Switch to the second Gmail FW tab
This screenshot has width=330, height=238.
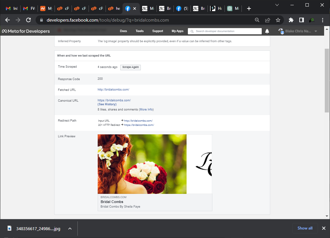[x=29, y=8]
